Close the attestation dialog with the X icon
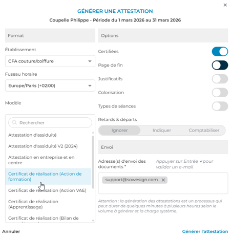The image size is (231, 238). point(225,5)
